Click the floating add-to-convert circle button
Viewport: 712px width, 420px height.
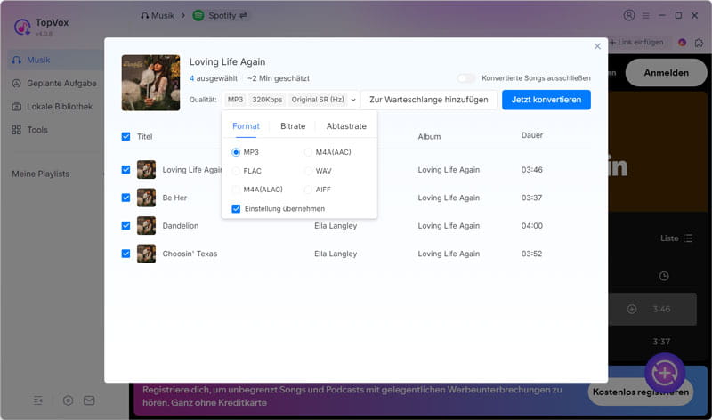665,373
